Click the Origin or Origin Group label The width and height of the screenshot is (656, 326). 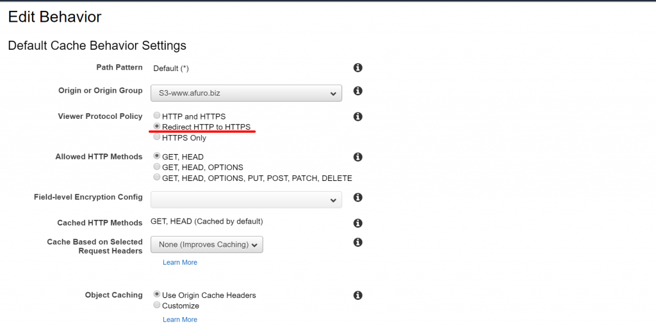(x=101, y=91)
